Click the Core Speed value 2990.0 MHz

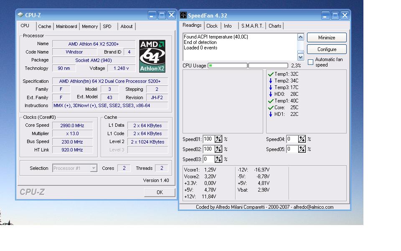click(72, 125)
